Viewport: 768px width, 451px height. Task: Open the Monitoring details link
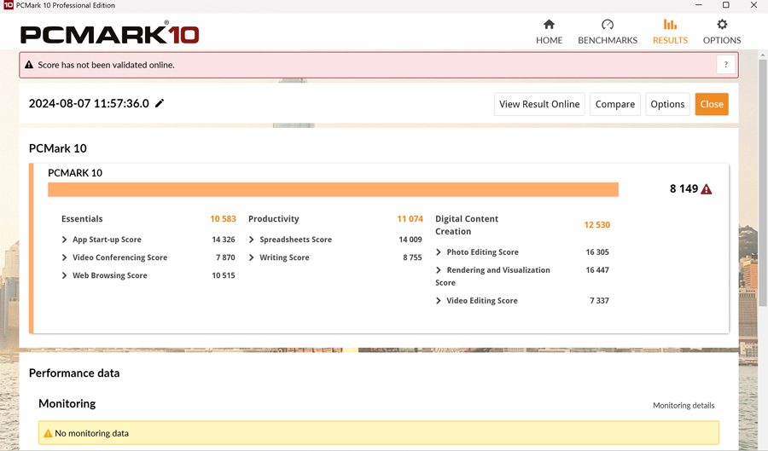coord(684,405)
